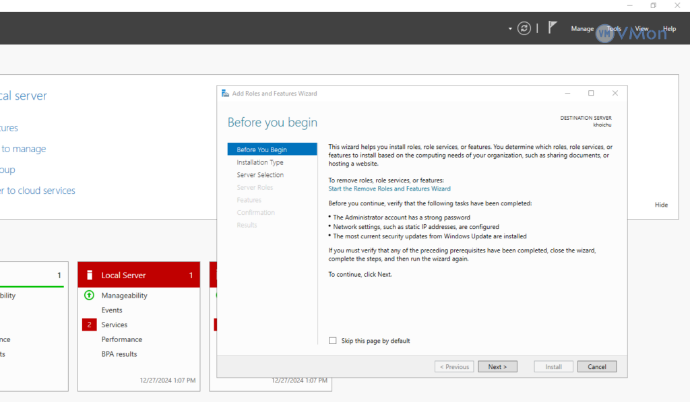The width and height of the screenshot is (690, 402).
Task: Open the Manage menu
Action: tap(582, 29)
